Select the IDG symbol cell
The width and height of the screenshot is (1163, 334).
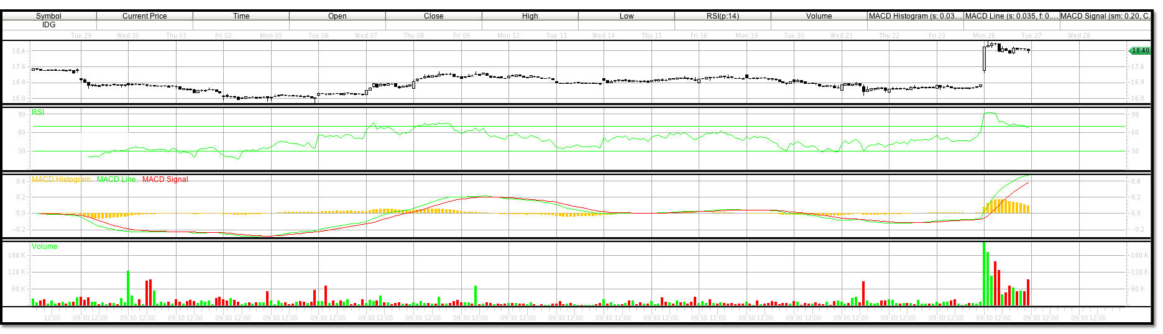coord(48,25)
